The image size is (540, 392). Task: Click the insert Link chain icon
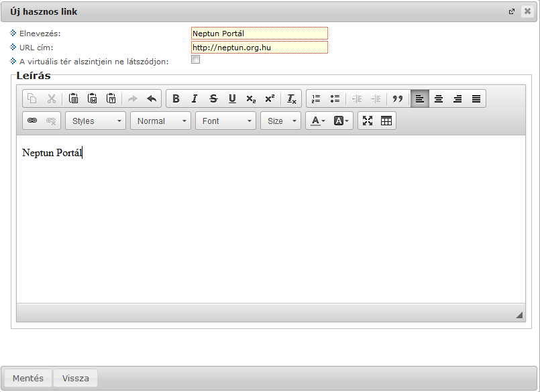click(x=32, y=121)
